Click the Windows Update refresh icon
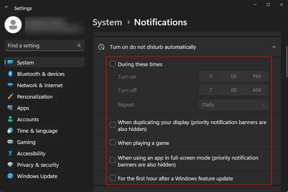Image resolution: width=288 pixels, height=192 pixels. click(x=10, y=176)
